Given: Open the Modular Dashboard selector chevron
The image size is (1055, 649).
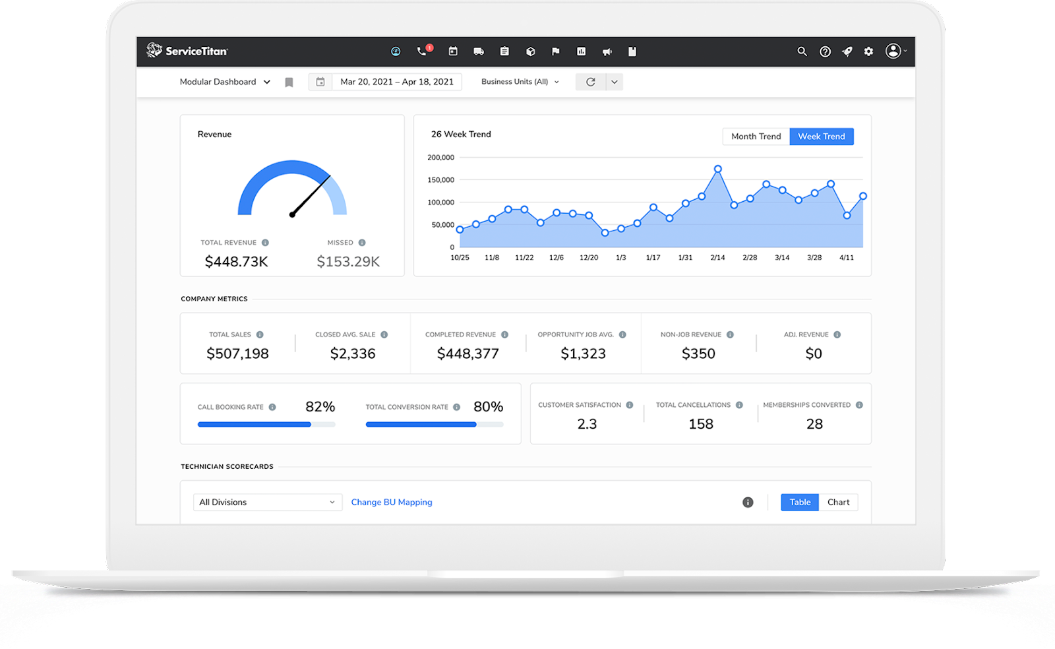Looking at the screenshot, I should click(x=266, y=82).
